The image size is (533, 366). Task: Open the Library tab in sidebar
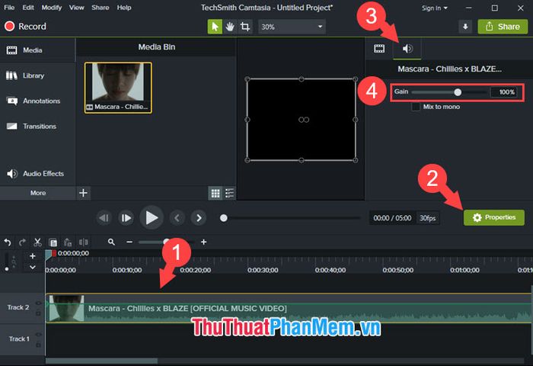(37, 75)
